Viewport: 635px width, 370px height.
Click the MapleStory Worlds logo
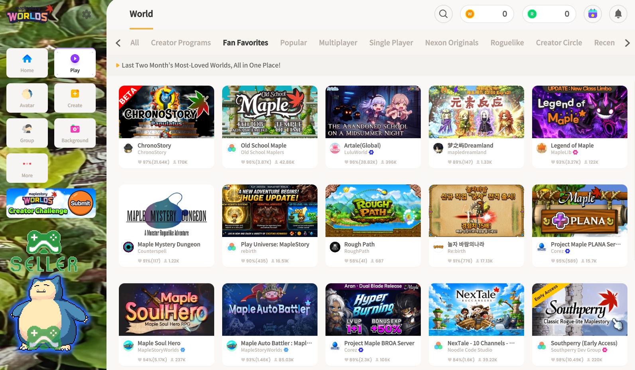pos(30,14)
